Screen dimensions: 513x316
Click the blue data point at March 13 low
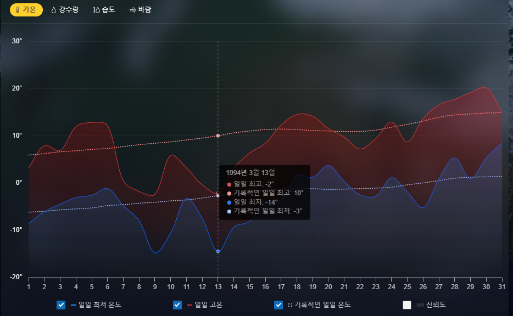[218, 251]
